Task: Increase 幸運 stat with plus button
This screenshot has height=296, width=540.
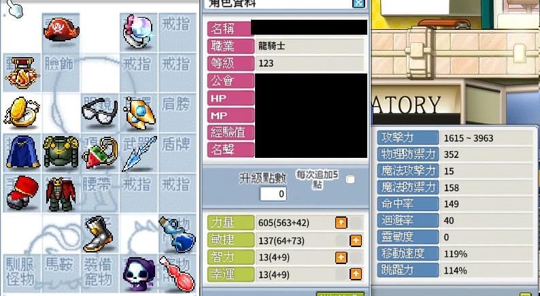Action: pos(356,274)
